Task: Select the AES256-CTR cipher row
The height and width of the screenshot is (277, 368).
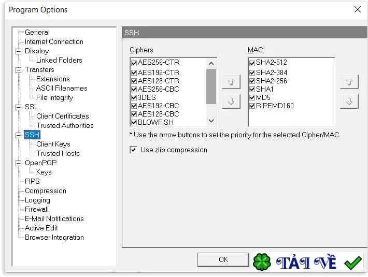Action: pos(159,63)
